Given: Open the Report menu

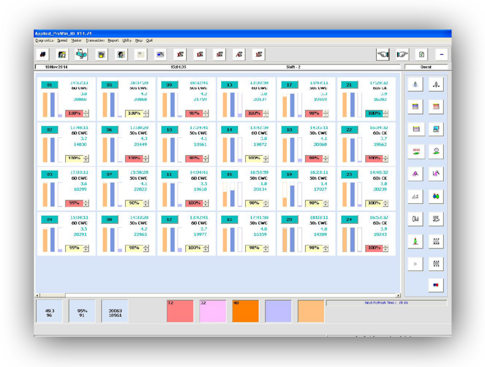Looking at the screenshot, I should click(113, 40).
